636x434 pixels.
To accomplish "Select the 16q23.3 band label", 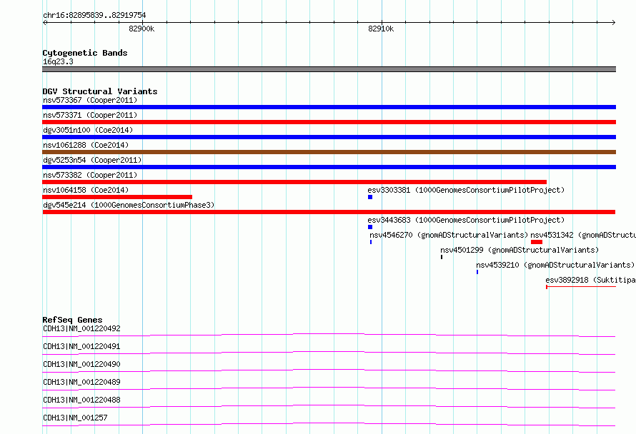I will click(x=58, y=61).
